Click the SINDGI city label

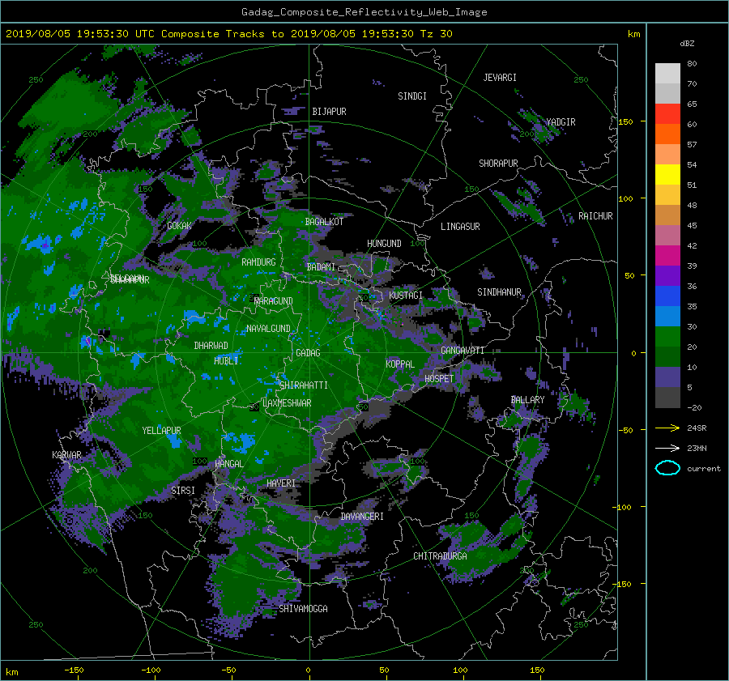pos(412,96)
